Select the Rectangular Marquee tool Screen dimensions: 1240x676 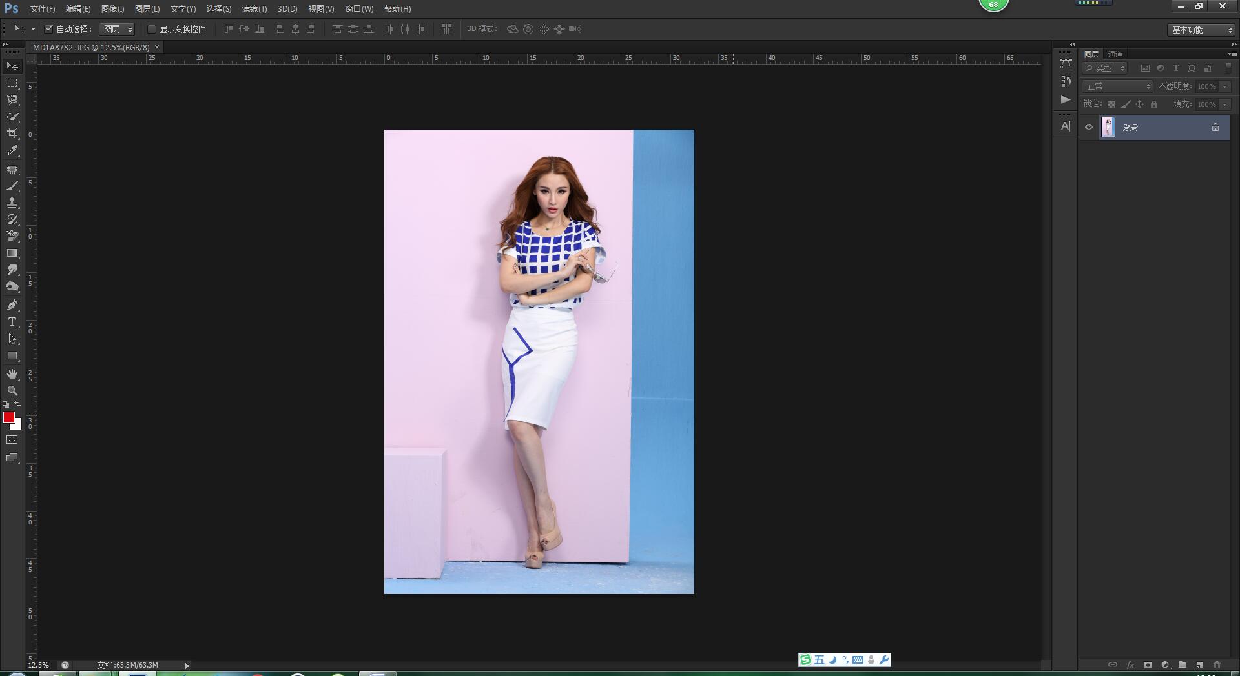coord(12,83)
